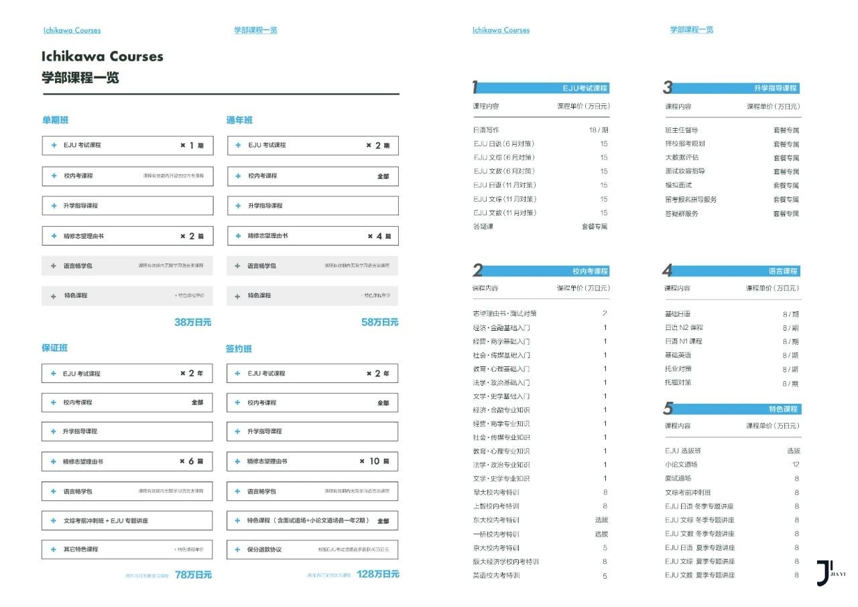This screenshot has height=607, width=858.
Task: Click the EJU 日语（6月对策）row
Action: point(541,144)
